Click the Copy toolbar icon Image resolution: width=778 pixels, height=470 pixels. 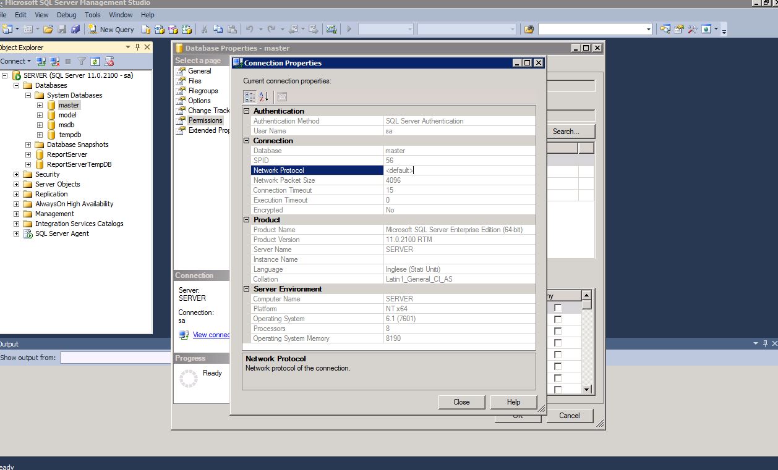tap(218, 29)
